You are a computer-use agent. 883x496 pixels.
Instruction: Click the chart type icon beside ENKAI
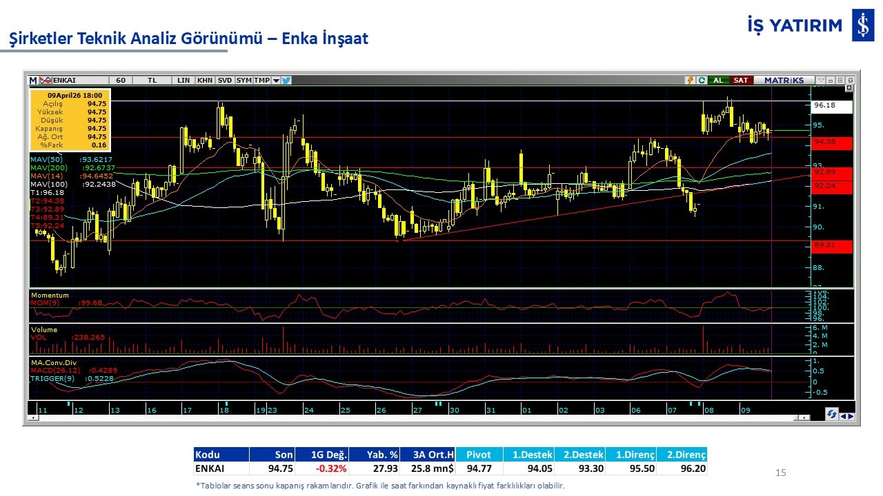click(x=46, y=80)
